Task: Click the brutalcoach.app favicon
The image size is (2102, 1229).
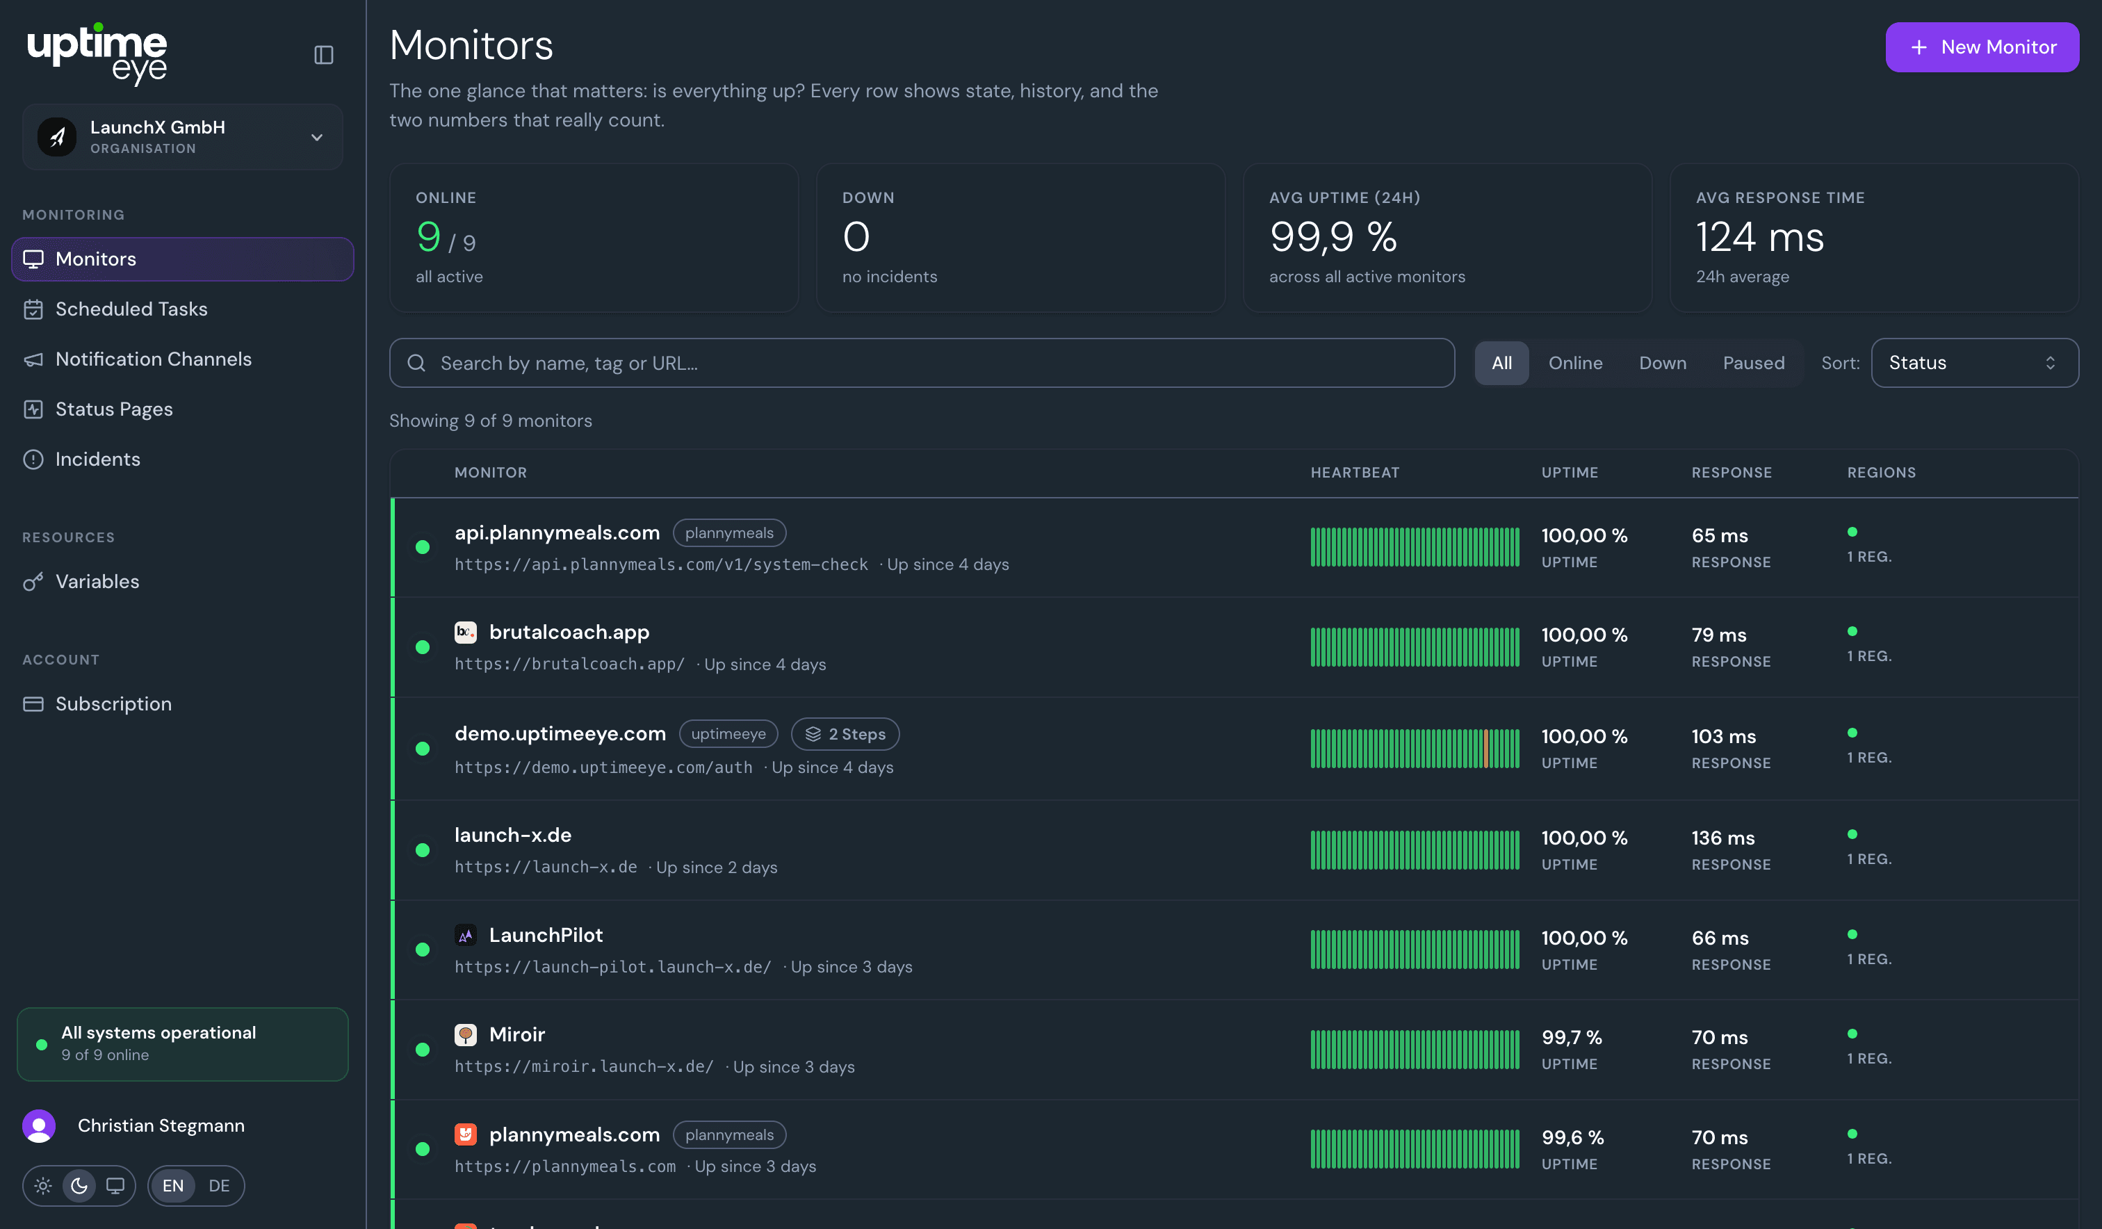Action: point(466,632)
